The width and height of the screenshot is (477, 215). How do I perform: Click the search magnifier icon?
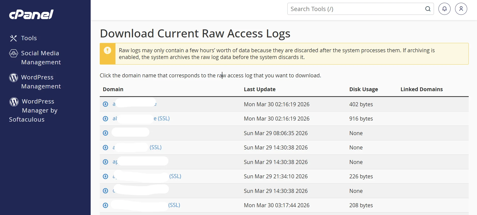coord(428,9)
